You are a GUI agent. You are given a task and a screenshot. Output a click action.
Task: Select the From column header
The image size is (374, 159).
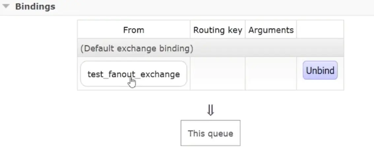click(134, 30)
